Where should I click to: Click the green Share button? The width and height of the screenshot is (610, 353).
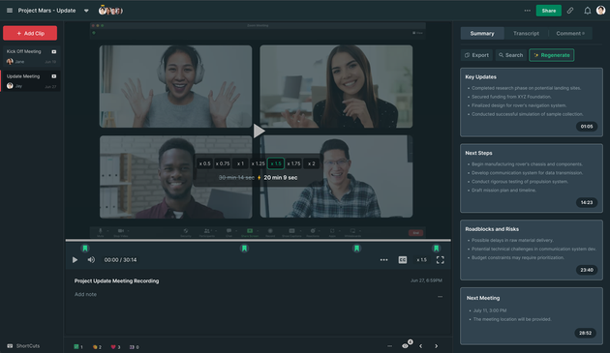[x=549, y=11]
